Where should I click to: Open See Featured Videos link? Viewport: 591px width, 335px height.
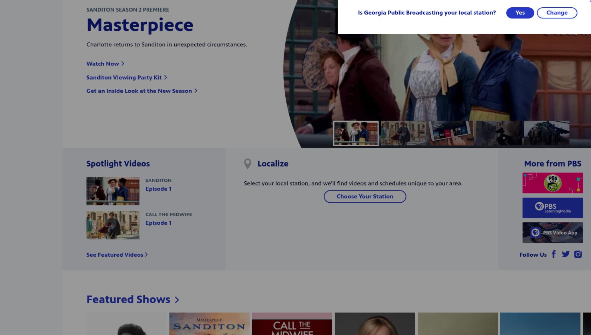pyautogui.click(x=117, y=255)
